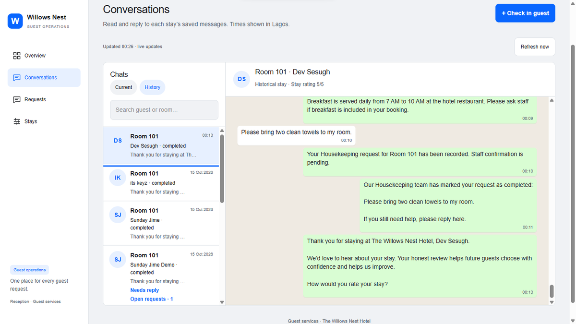The height and width of the screenshot is (324, 576).
Task: Click the Refresh now button
Action: tap(535, 47)
